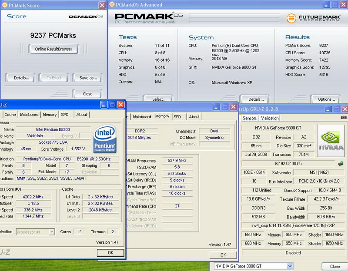Click the Rated FSB 1344.7 MHz value
The width and height of the screenshot is (348, 271).
pos(33,216)
